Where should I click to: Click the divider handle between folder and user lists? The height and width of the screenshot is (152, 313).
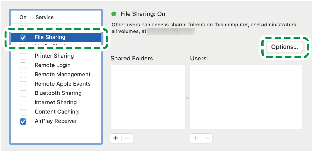[188, 98]
